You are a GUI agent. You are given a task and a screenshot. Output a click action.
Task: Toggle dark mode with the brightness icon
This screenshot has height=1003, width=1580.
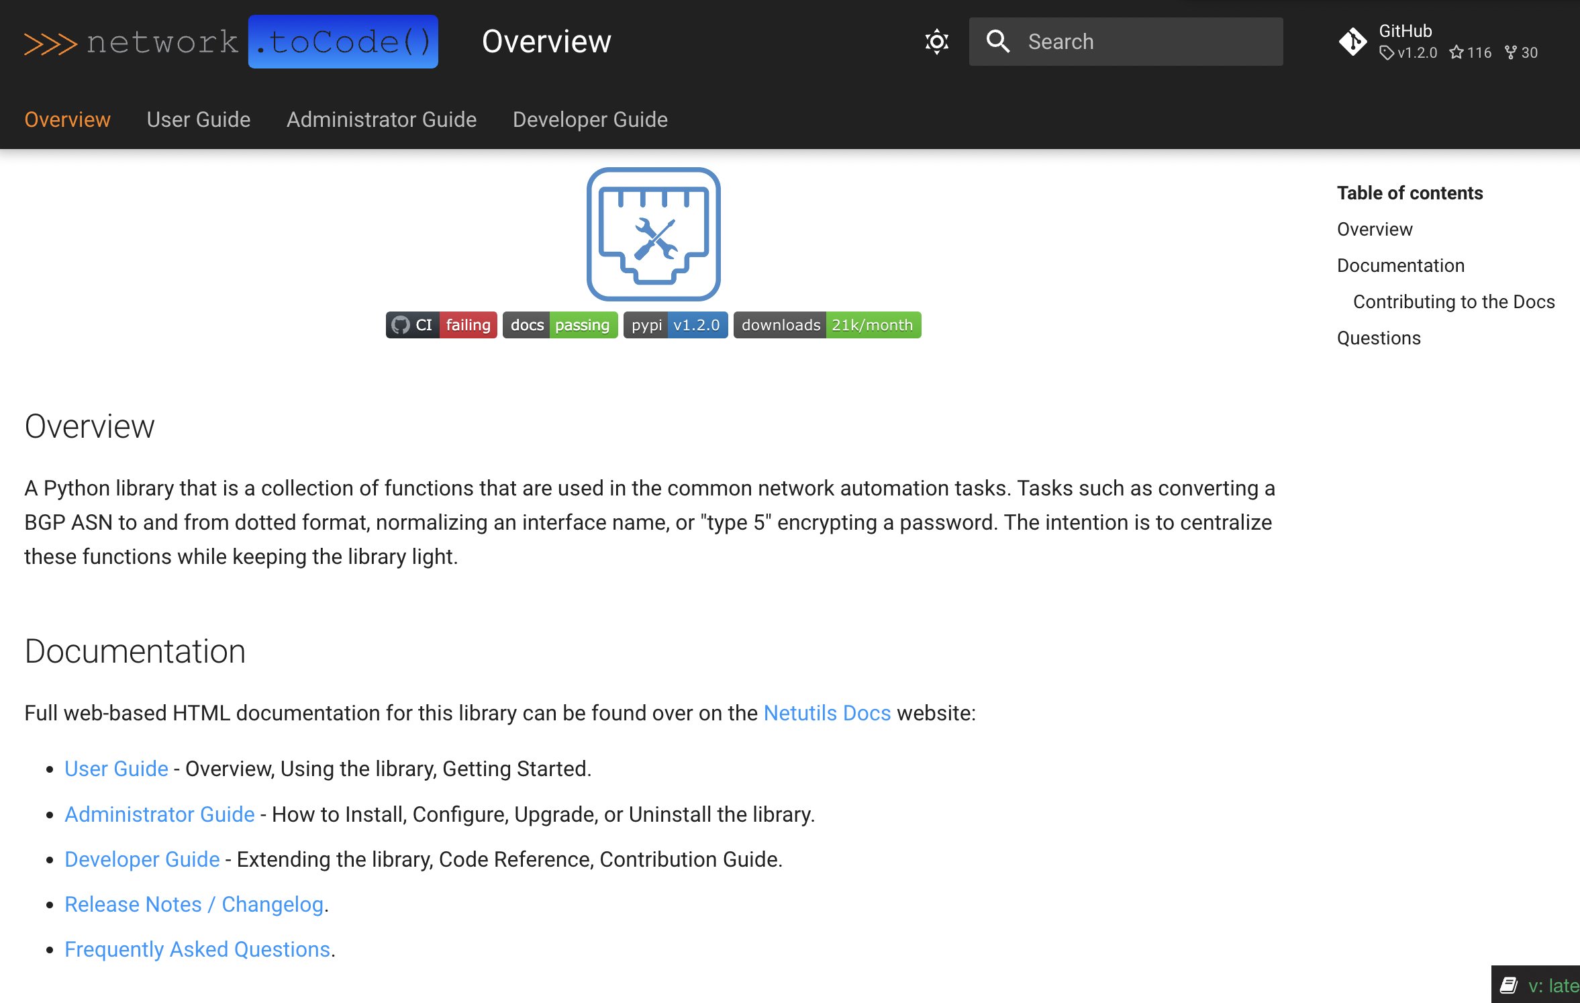point(937,41)
